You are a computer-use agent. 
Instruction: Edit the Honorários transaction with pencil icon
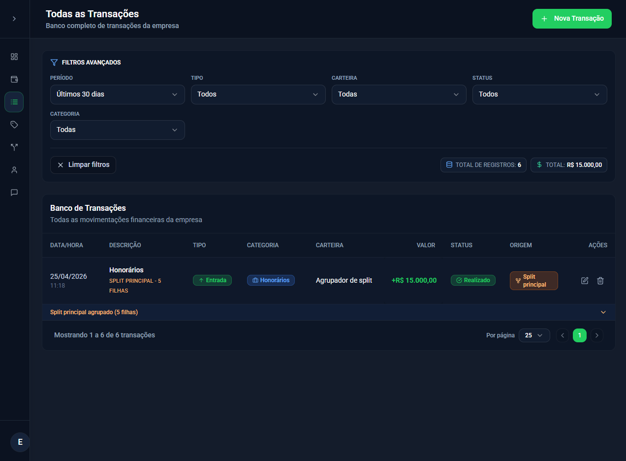tap(585, 281)
